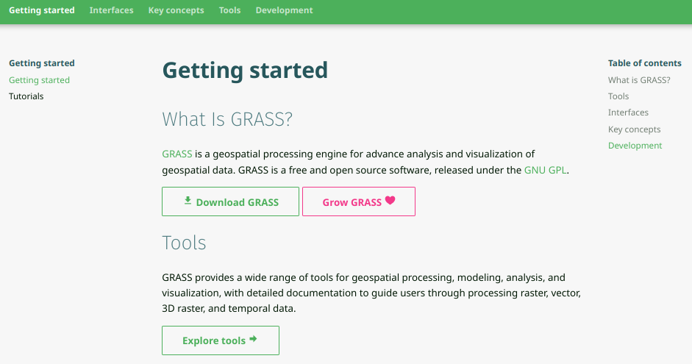Image resolution: width=692 pixels, height=364 pixels.
Task: Click the arrow icon on Explore tools
Action: [253, 340]
